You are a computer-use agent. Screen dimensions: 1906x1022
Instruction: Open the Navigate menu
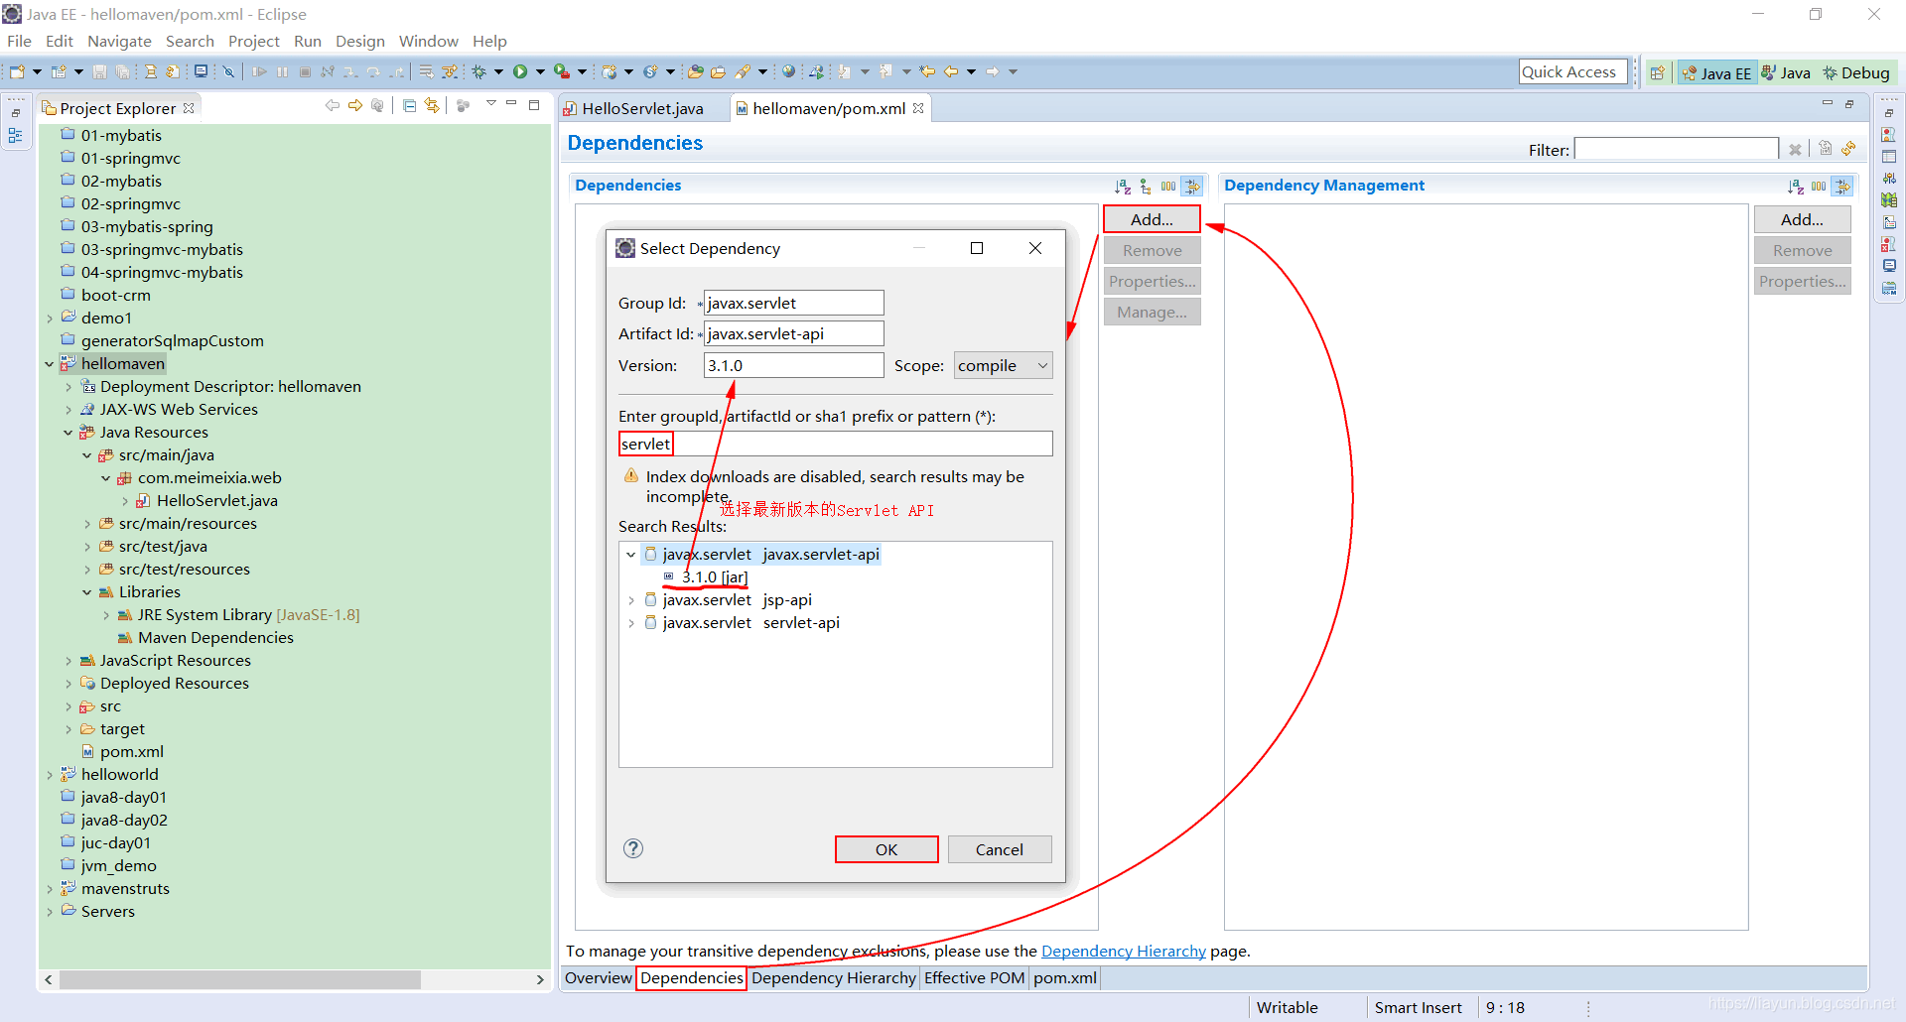tap(119, 41)
